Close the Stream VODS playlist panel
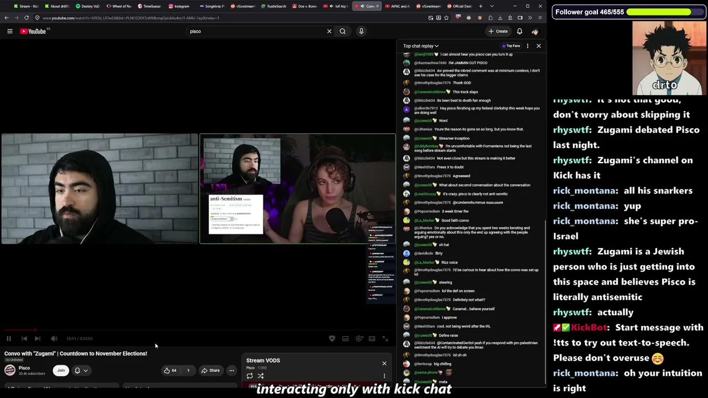 pyautogui.click(x=384, y=363)
